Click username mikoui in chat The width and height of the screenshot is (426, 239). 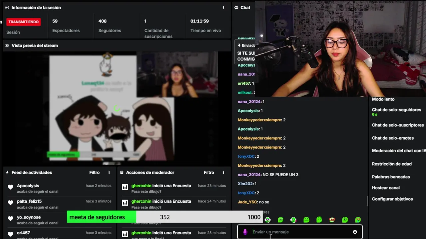coord(245,93)
